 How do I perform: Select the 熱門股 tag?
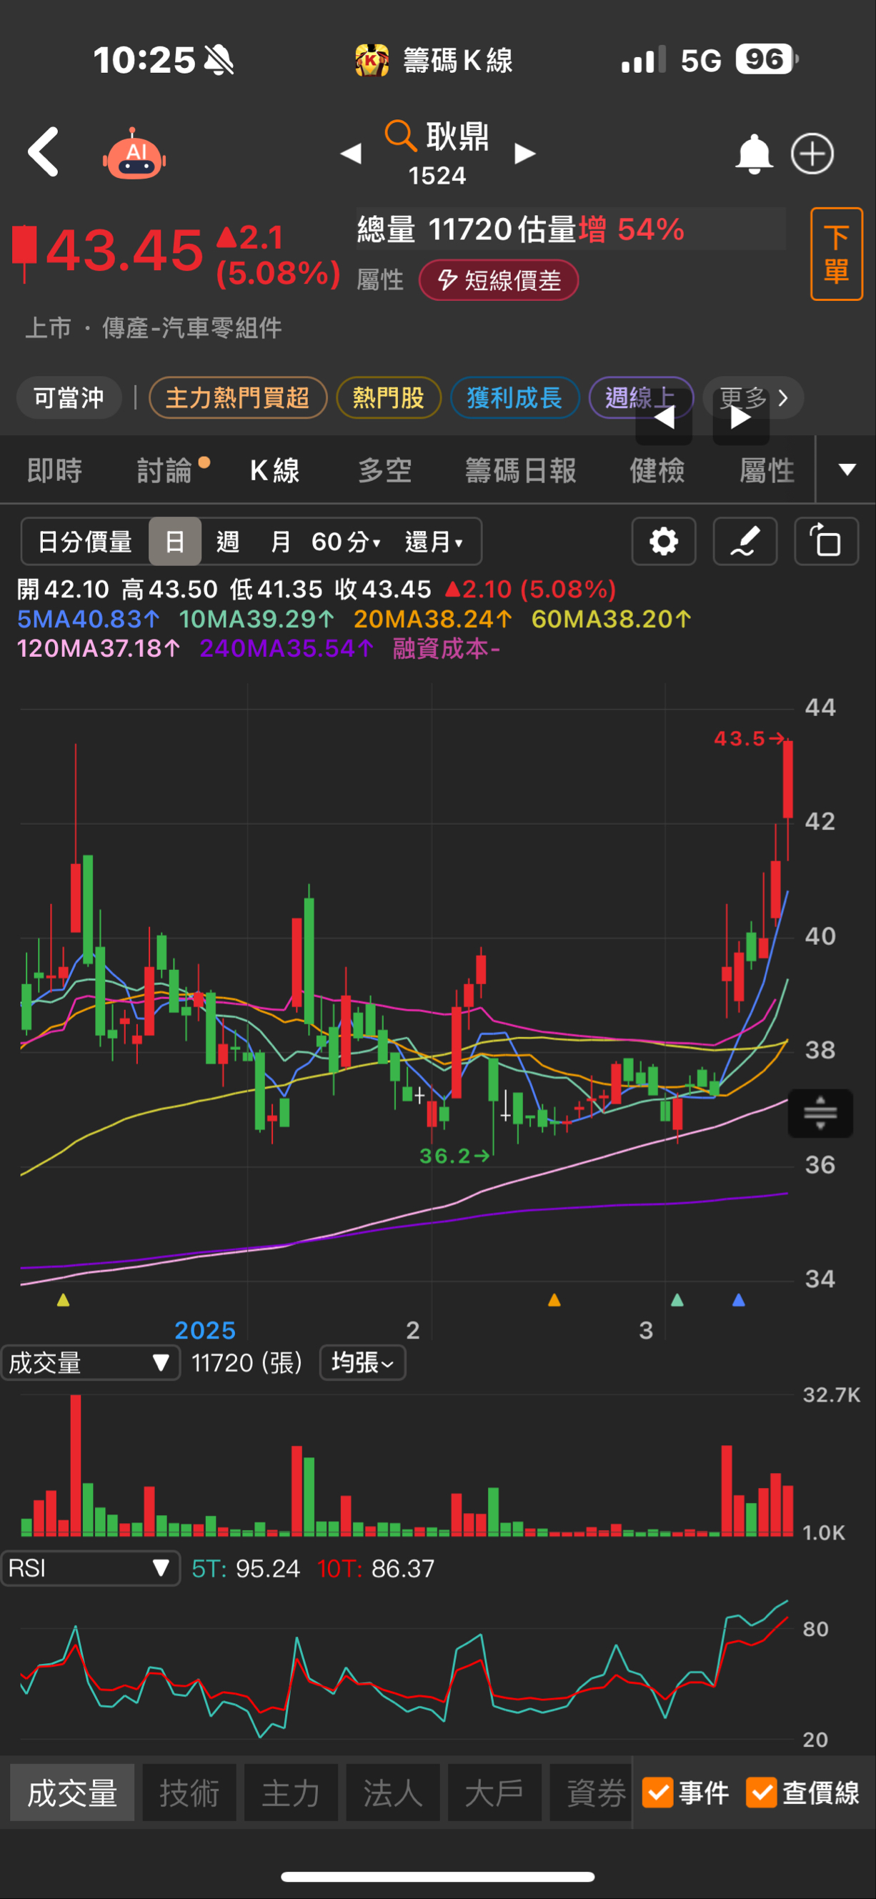coord(389,398)
